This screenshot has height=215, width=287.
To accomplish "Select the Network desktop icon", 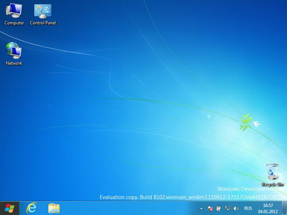I will coord(14,54).
